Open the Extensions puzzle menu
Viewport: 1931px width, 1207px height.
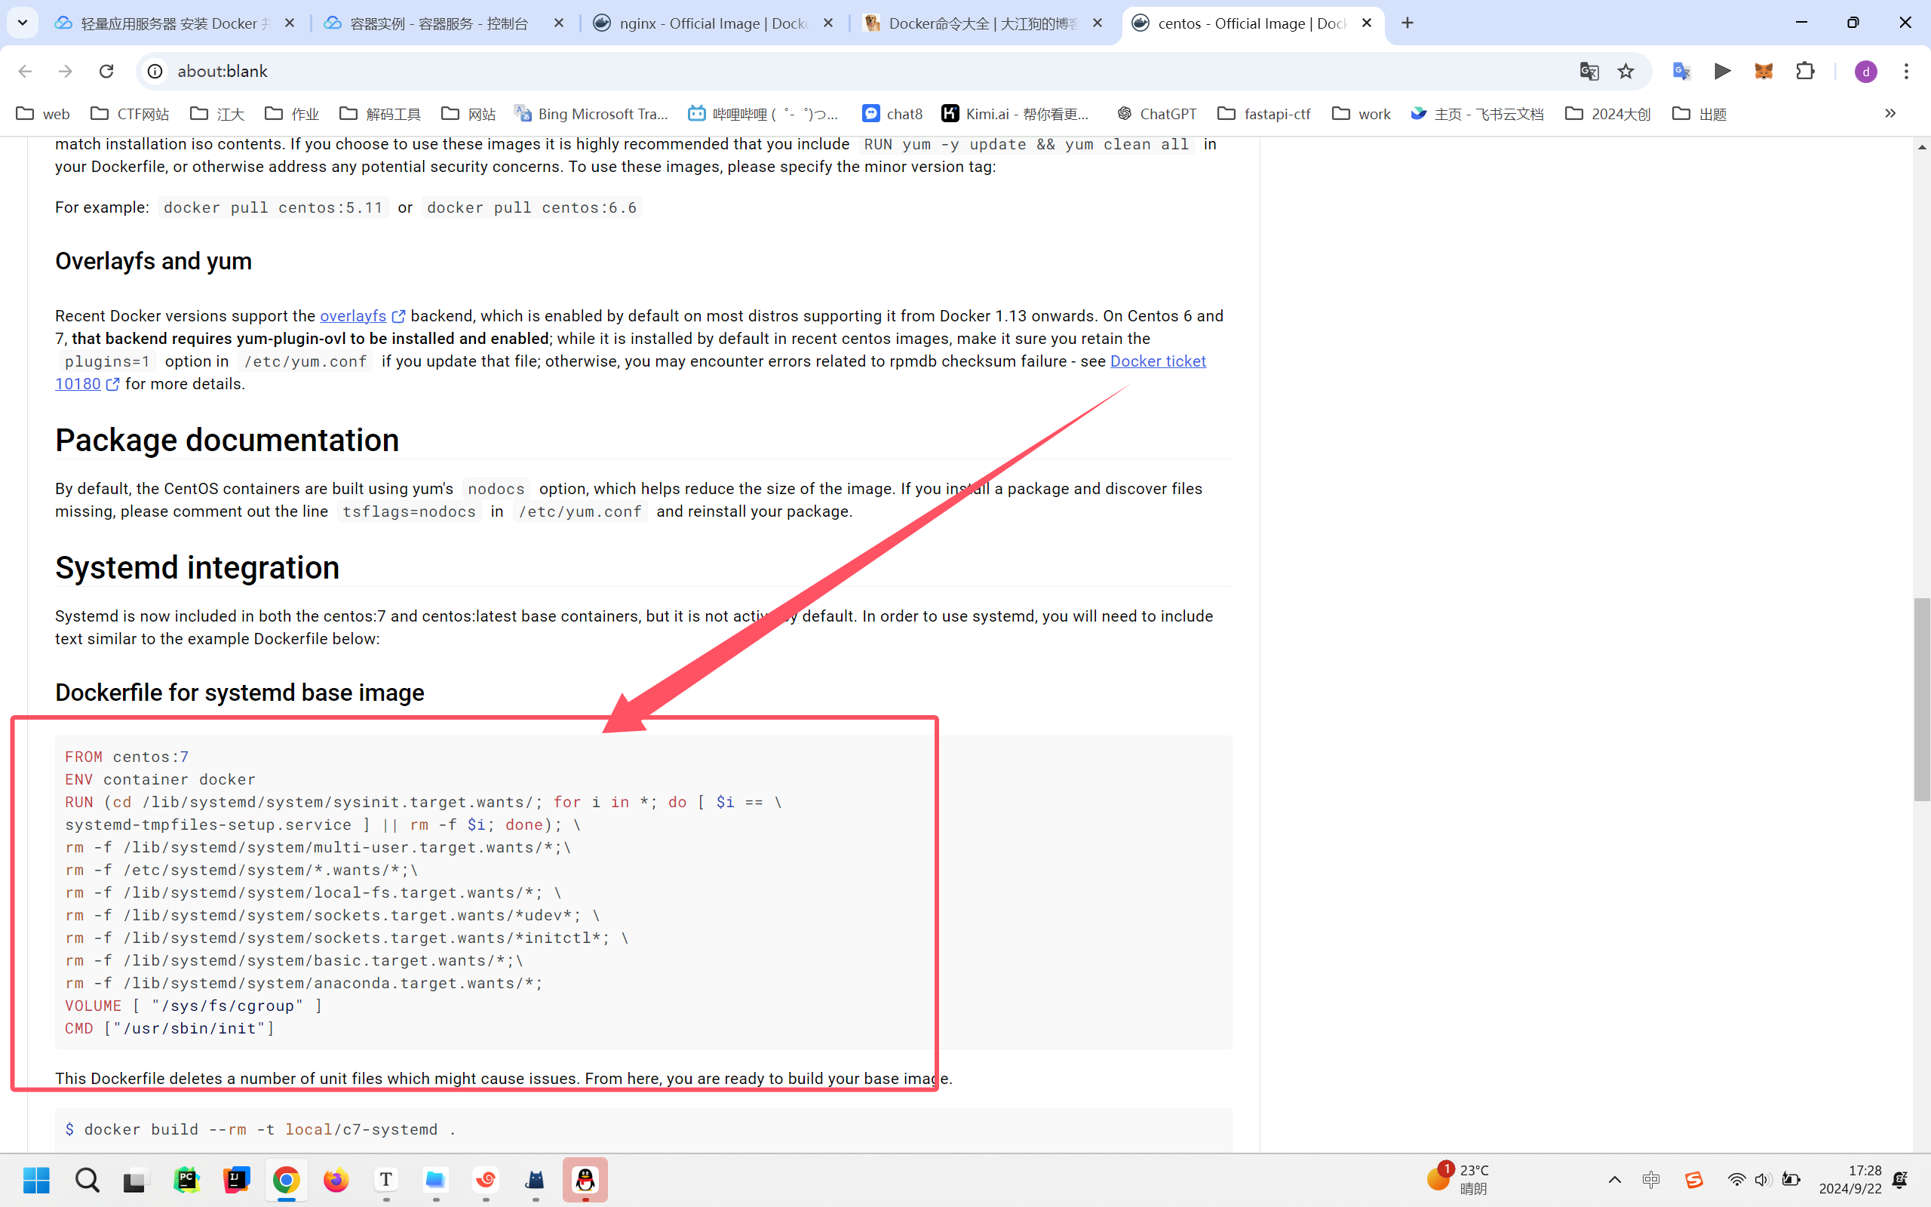[1805, 71]
